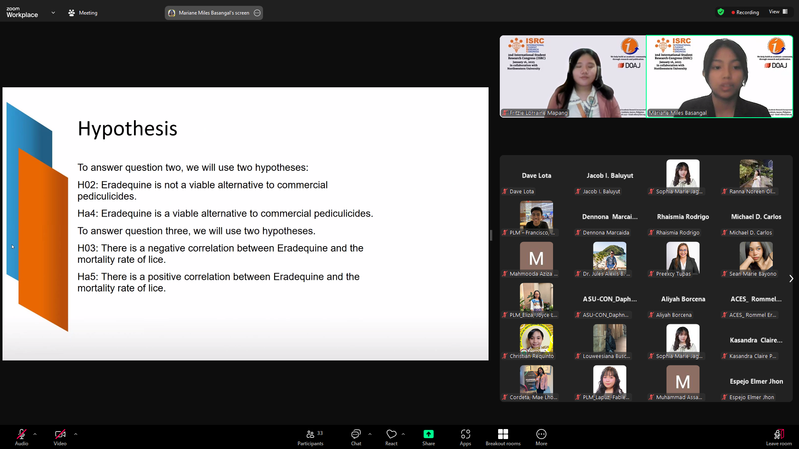799x449 pixels.
Task: Open the Chat panel
Action: 356,437
